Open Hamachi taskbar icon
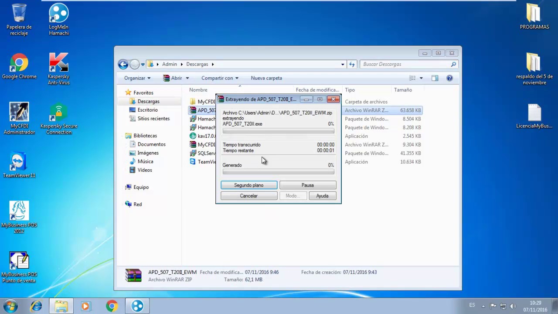 (137, 306)
